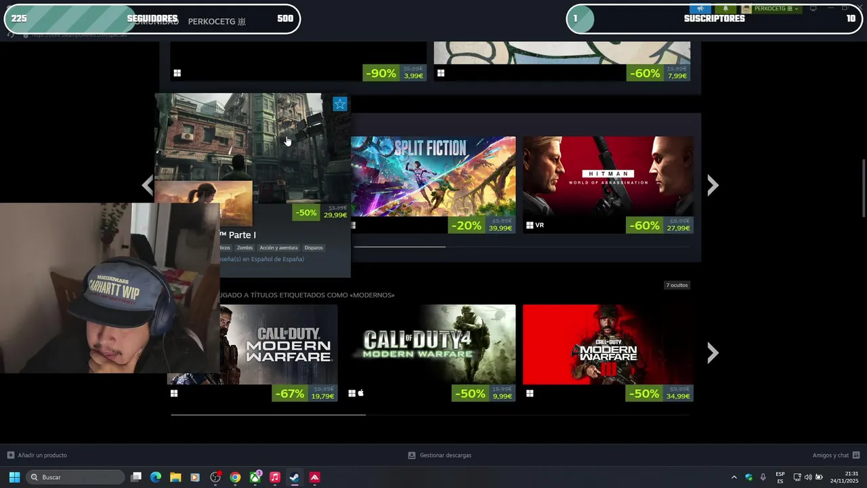This screenshot has width=867, height=488.
Task: Open Amigos y chat
Action: (x=830, y=455)
